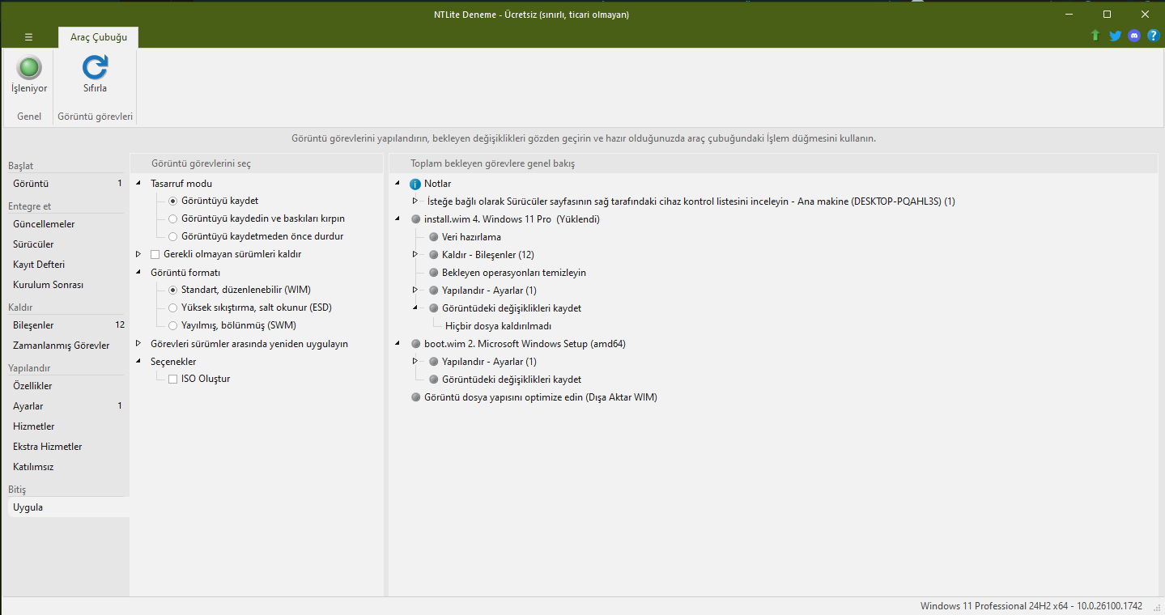This screenshot has height=615, width=1165.
Task: Choose Standart, düzenlenebilir (WIM) image format
Action: (173, 290)
